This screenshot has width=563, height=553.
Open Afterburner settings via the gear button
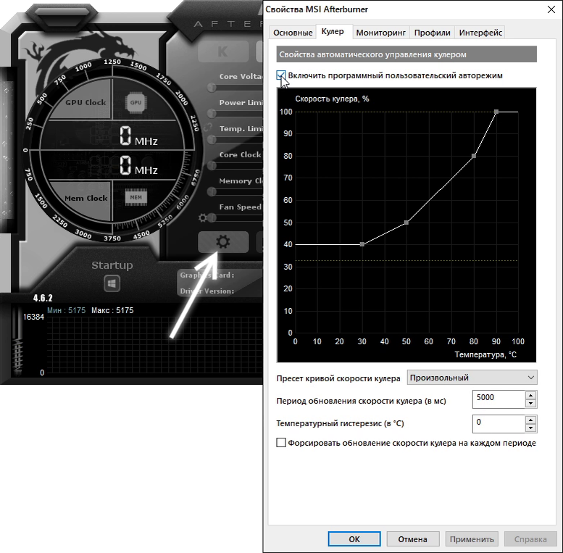(x=223, y=242)
